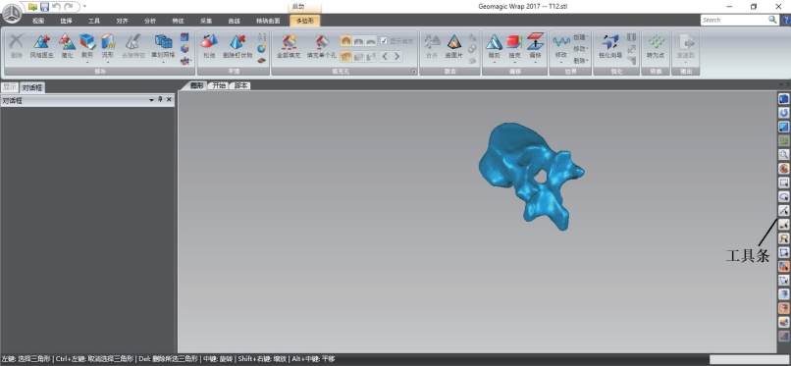The height and width of the screenshot is (366, 791).
Task: Toggle the Show Fill (显示填充) checkbox
Action: [x=384, y=41]
